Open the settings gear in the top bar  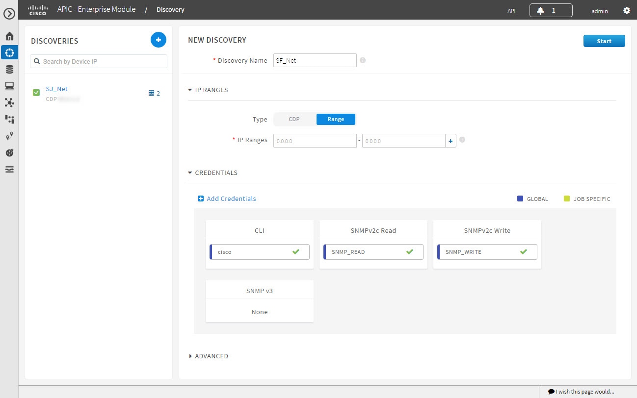tap(627, 10)
